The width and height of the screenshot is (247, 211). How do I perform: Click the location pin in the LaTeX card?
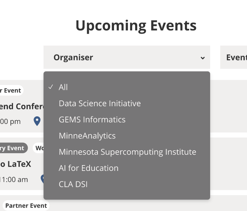[x=42, y=178]
